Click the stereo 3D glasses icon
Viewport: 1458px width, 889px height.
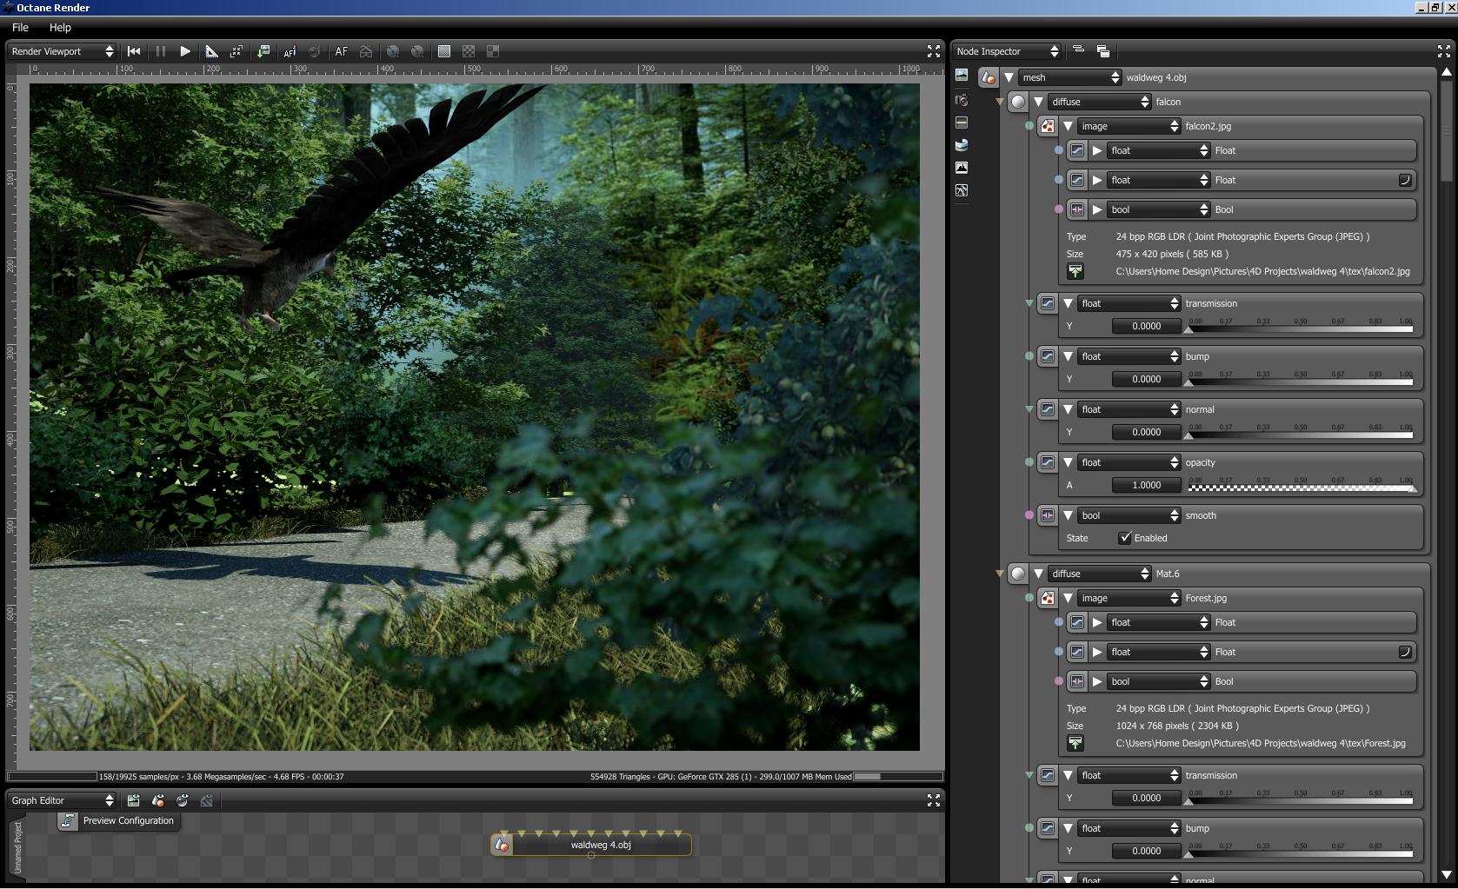pos(366,51)
